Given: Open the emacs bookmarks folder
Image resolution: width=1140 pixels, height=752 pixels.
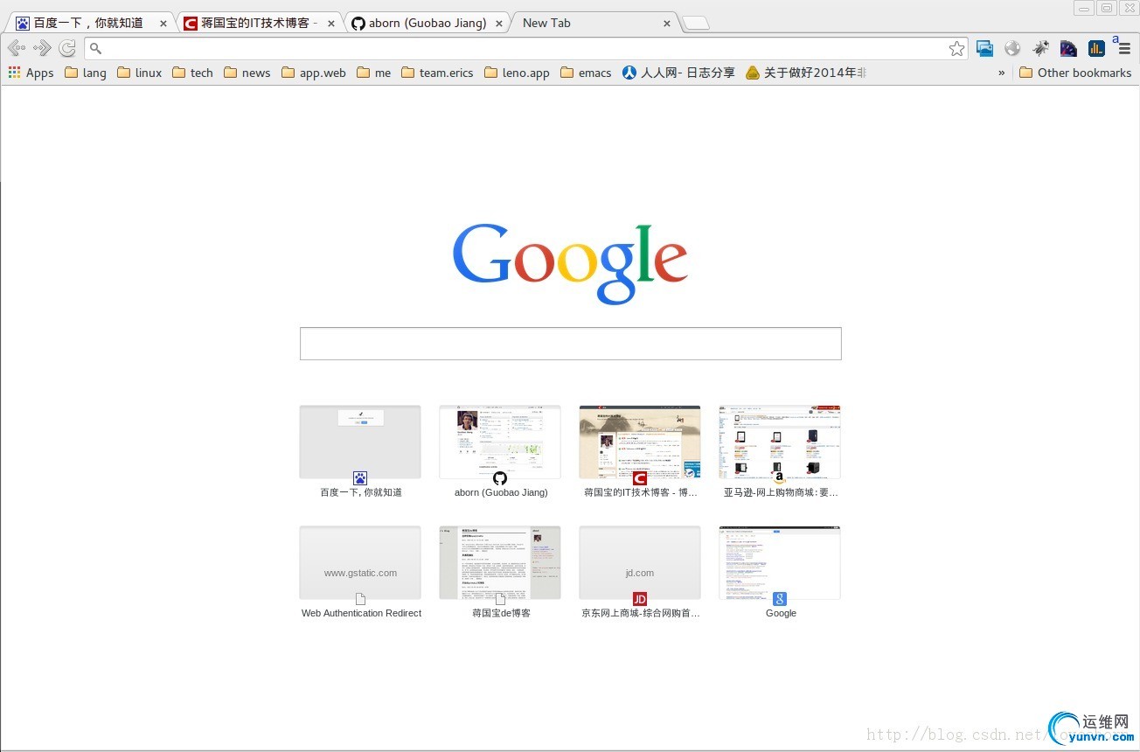Looking at the screenshot, I should 586,73.
